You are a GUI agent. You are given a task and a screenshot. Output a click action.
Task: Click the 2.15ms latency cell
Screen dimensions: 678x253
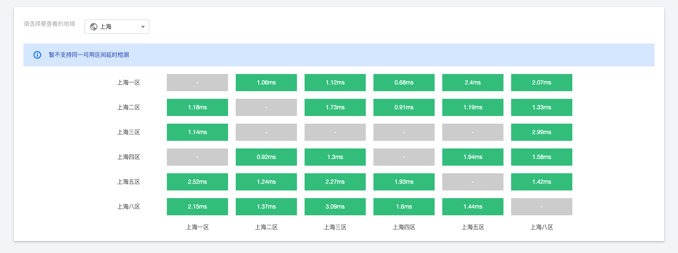point(197,207)
